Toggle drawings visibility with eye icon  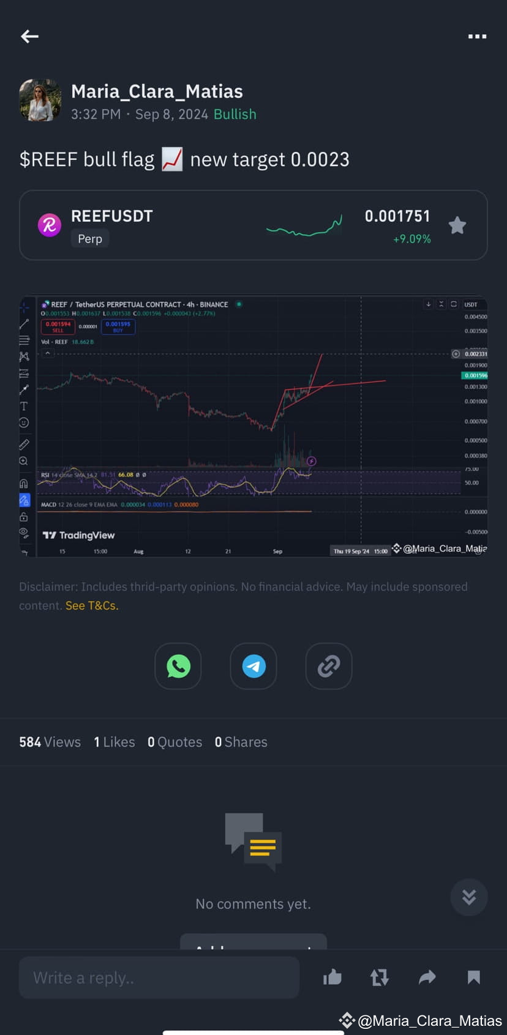(x=24, y=532)
